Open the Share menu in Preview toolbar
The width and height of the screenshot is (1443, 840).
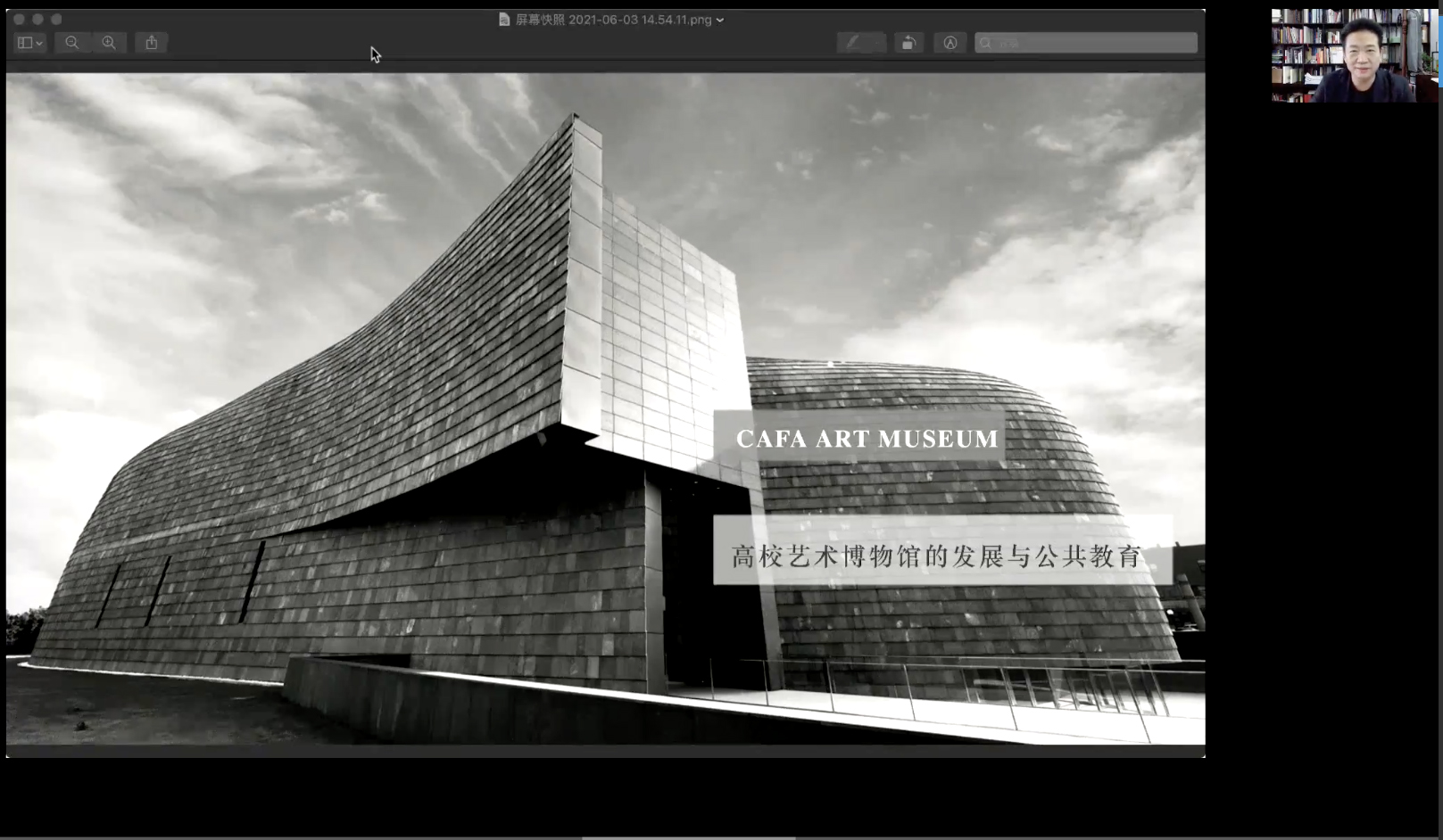[152, 43]
